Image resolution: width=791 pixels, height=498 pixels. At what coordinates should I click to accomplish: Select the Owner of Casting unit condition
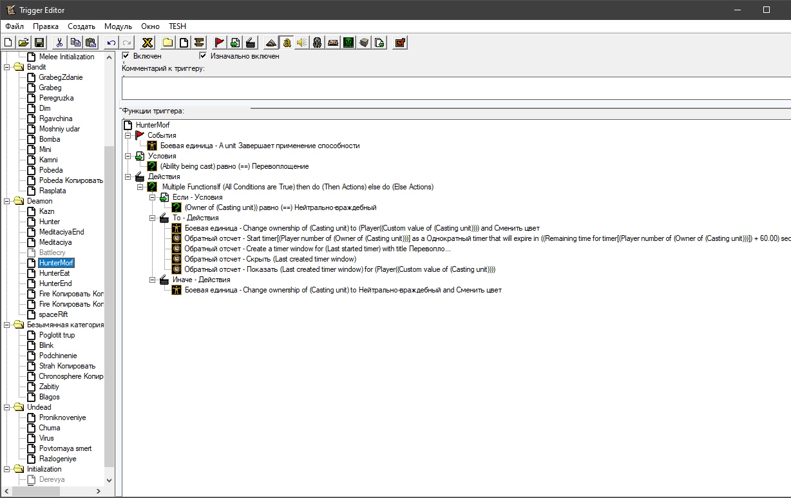click(280, 207)
